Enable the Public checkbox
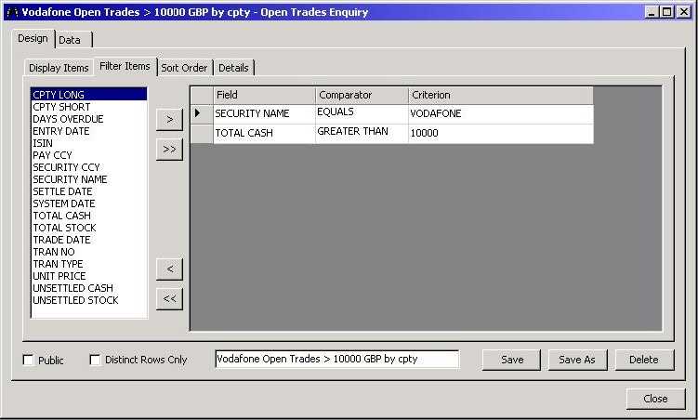 28,361
